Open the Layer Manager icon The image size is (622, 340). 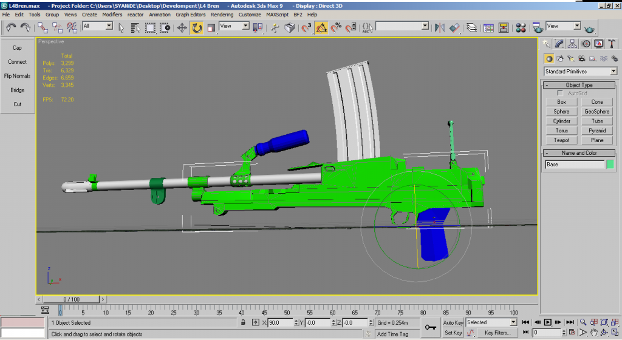471,27
